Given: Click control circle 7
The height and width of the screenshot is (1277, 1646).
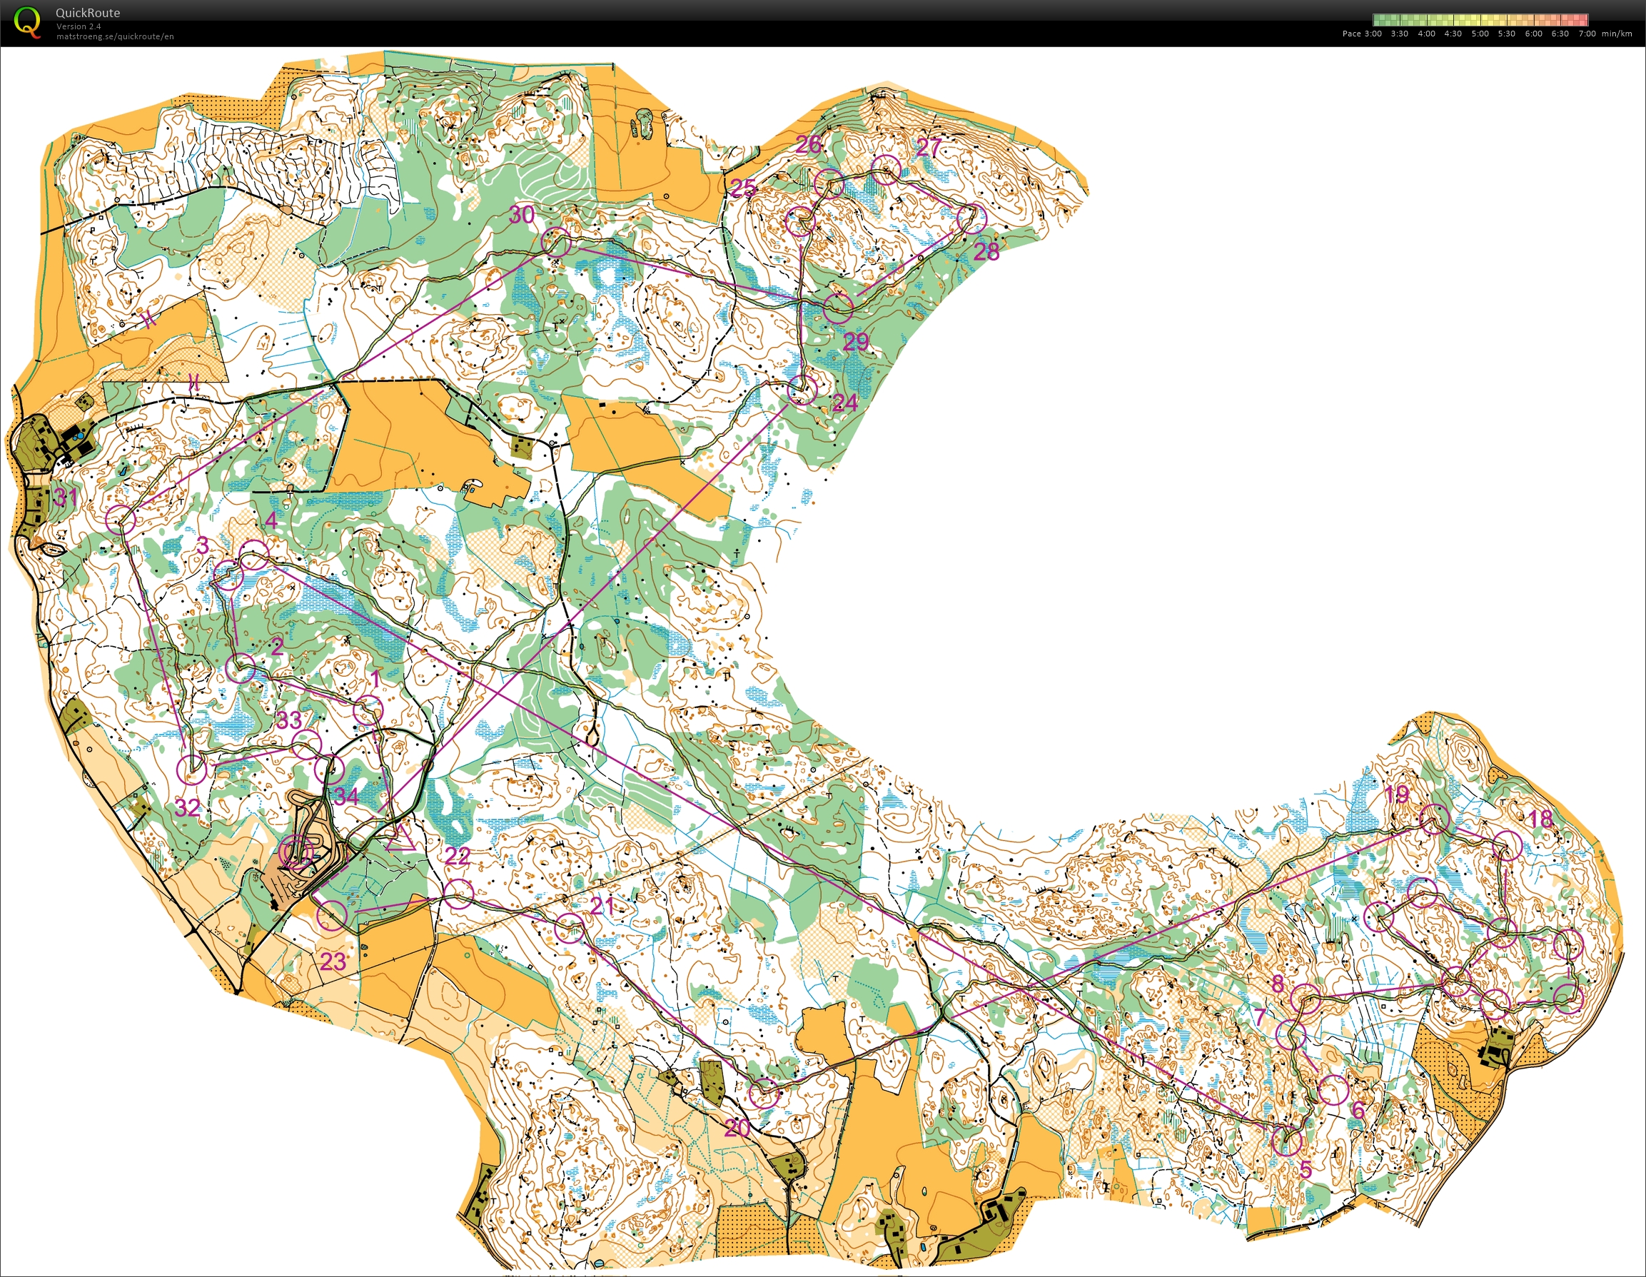Looking at the screenshot, I should [1291, 1035].
